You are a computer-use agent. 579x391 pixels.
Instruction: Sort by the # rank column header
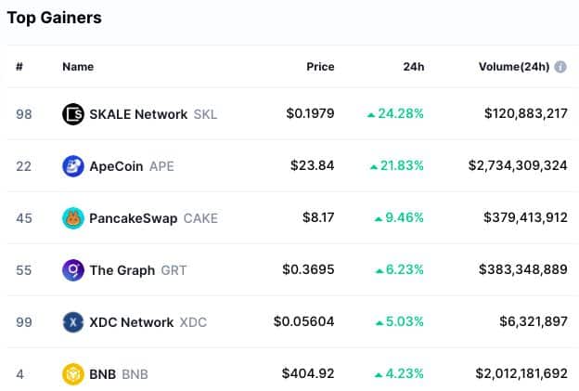tap(19, 67)
